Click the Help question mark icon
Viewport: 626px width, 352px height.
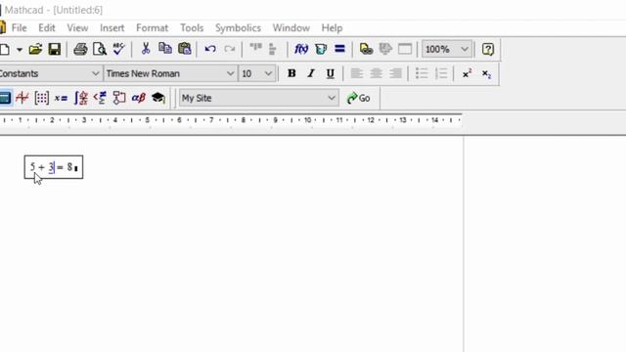tap(488, 50)
